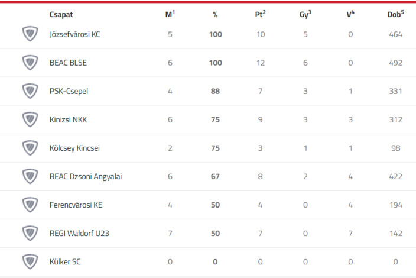Open Kinizsi NKK team details

click(x=68, y=119)
